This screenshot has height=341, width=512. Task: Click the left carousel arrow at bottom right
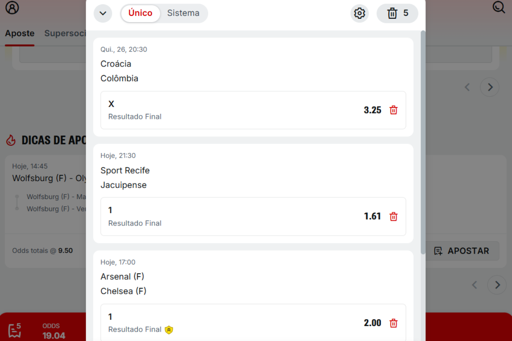(474, 285)
